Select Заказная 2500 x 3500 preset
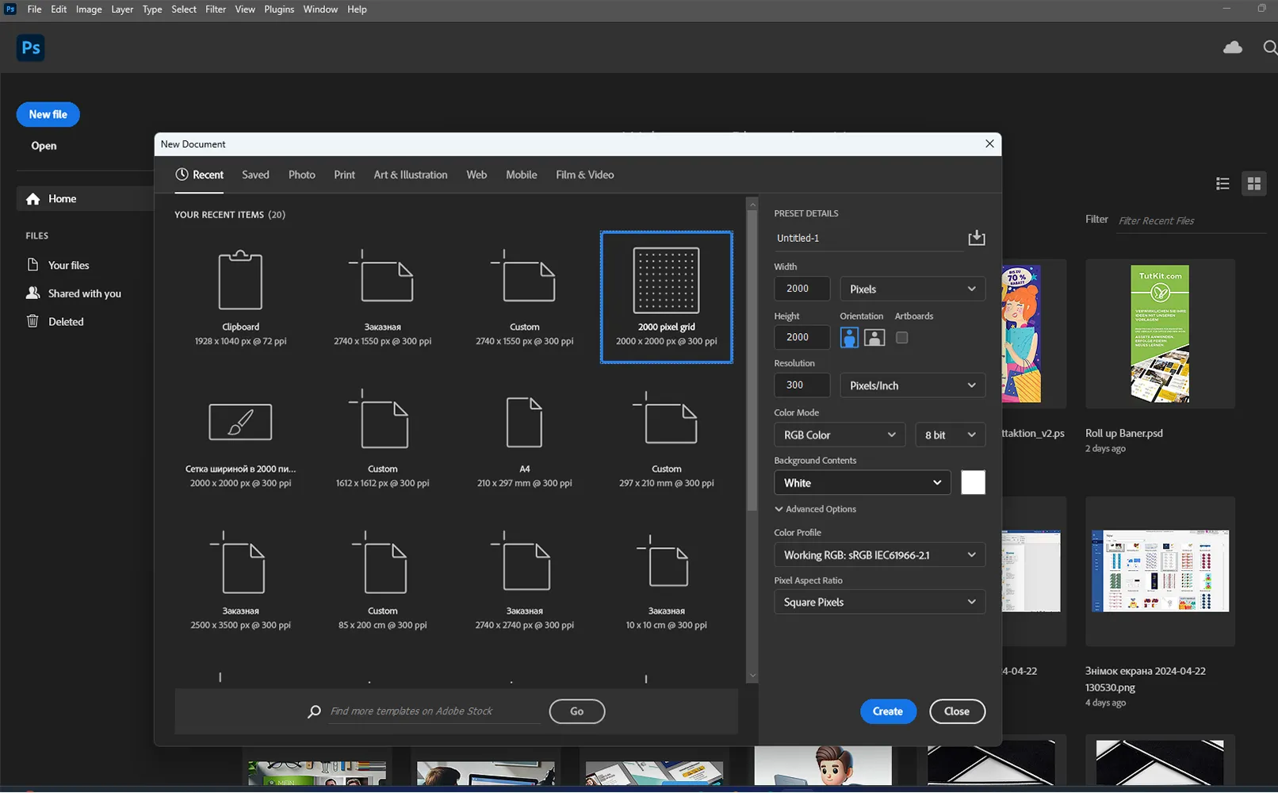 tap(240, 581)
